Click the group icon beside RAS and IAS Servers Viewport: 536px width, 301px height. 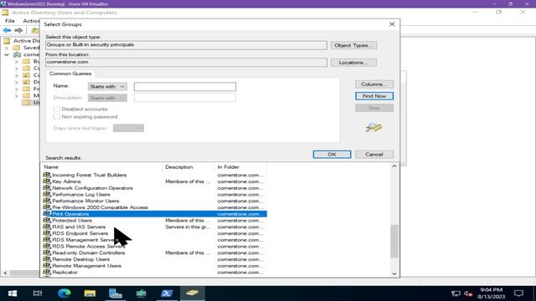47,227
